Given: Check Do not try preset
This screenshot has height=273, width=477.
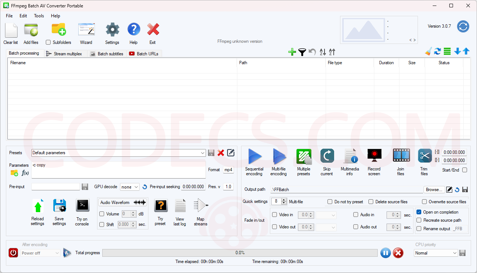Looking at the screenshot, I should point(330,202).
